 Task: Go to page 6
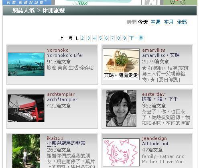click(106, 38)
